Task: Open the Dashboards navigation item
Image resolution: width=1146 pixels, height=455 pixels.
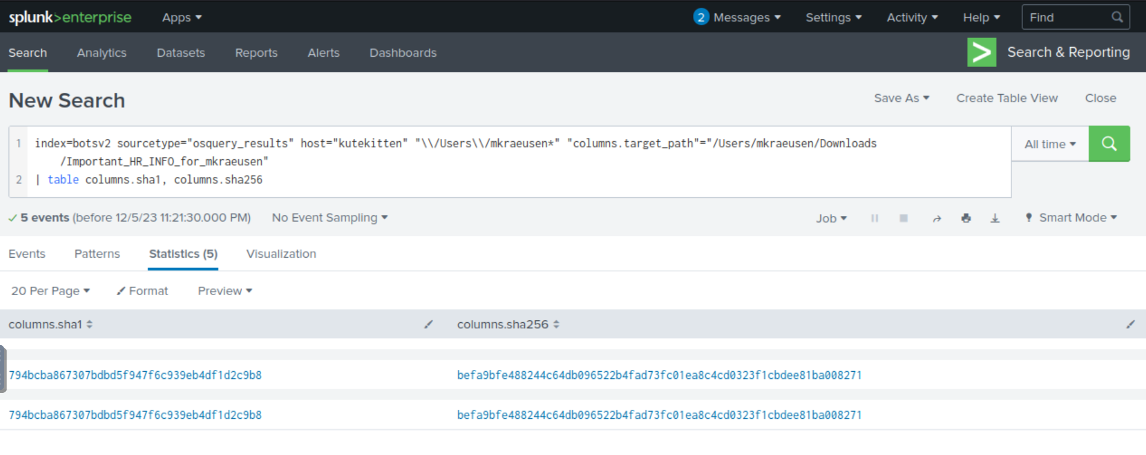Action: tap(403, 53)
